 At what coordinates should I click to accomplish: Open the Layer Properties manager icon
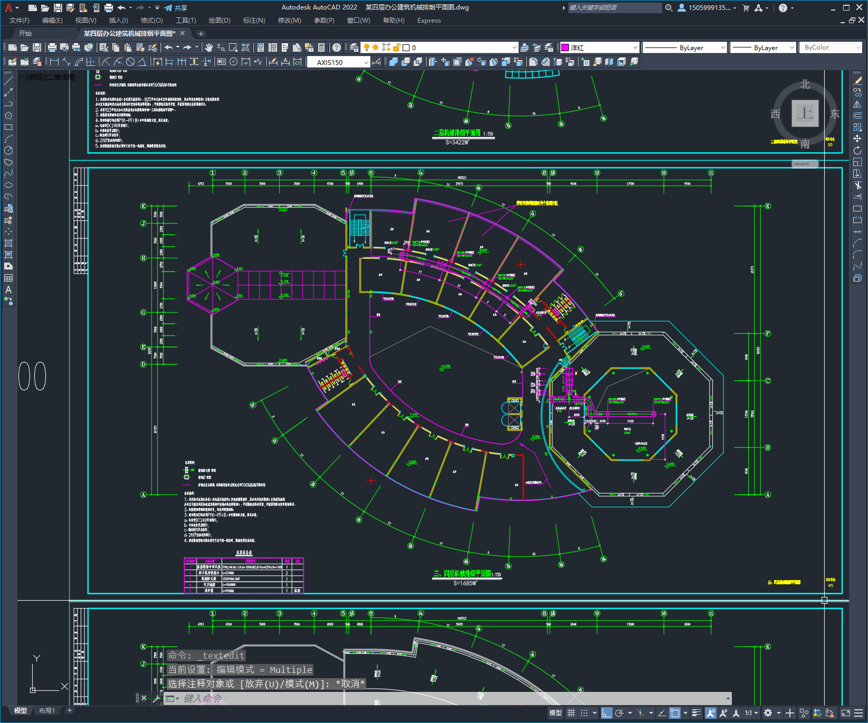pos(354,47)
